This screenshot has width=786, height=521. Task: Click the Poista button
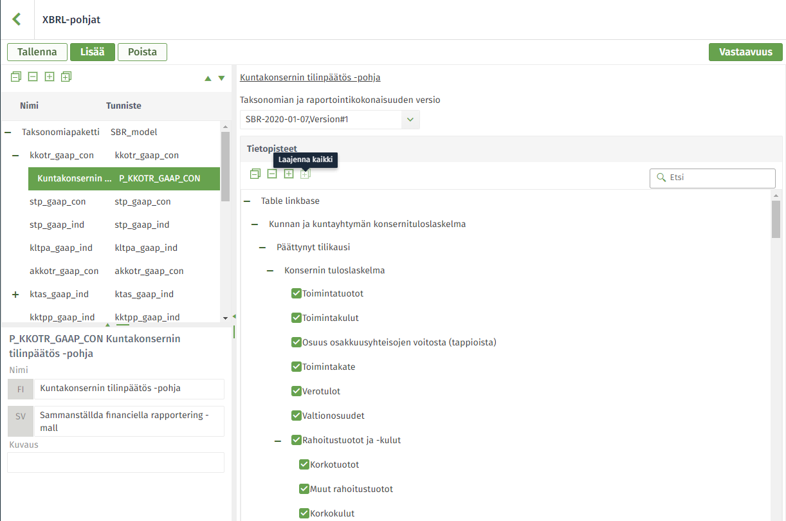[x=142, y=52]
